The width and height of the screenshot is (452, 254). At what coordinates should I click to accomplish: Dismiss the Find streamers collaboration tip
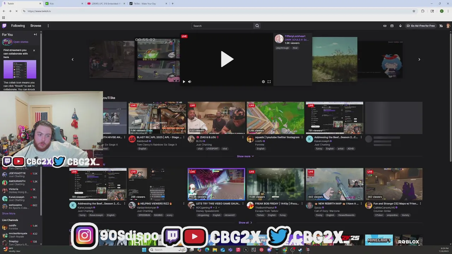coord(34,50)
